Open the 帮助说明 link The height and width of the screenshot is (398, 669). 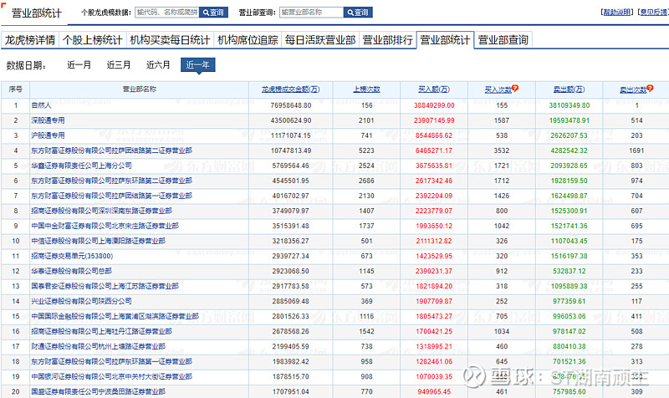617,13
